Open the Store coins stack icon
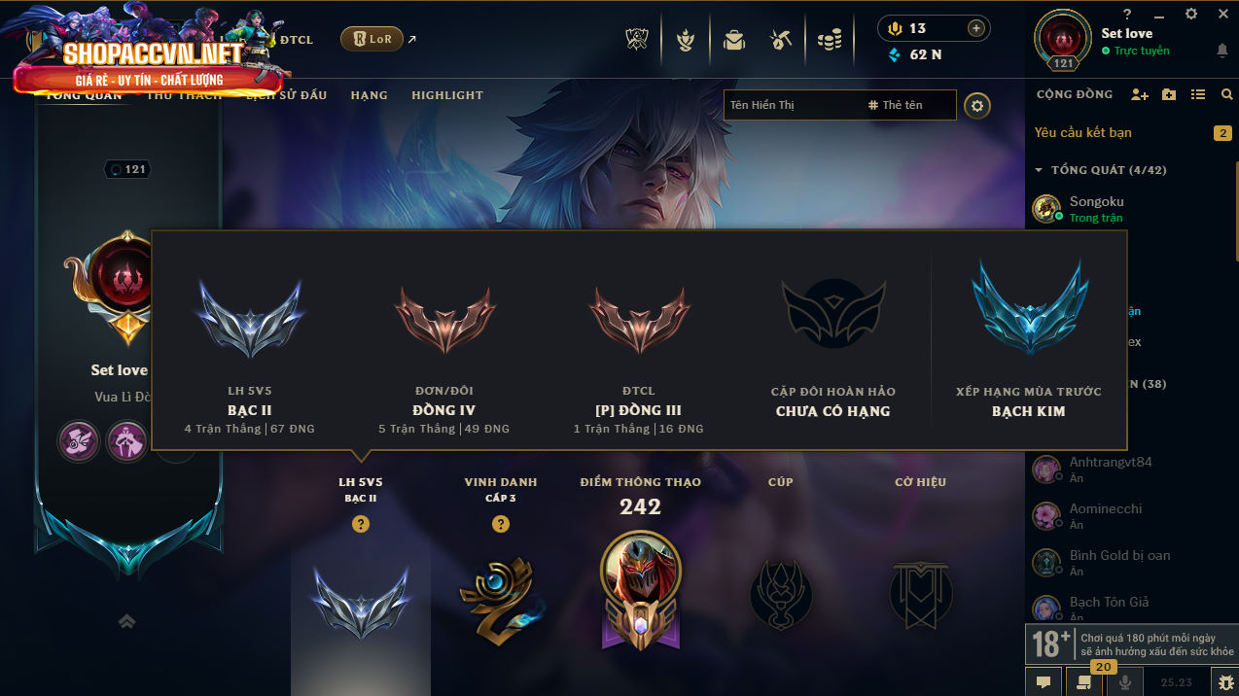 pos(829,40)
